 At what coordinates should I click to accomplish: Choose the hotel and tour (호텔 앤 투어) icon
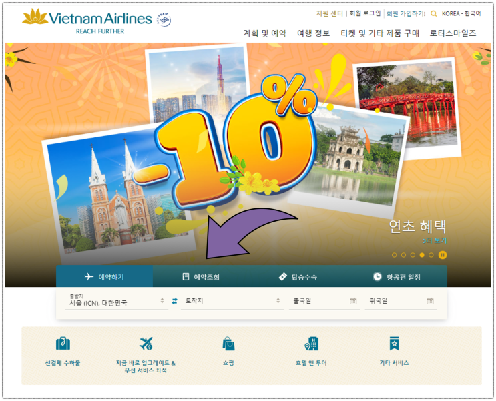tap(311, 344)
